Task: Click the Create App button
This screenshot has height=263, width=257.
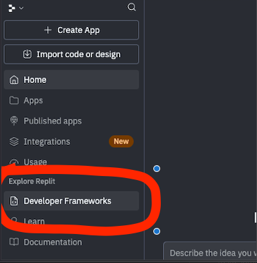Action: click(71, 30)
